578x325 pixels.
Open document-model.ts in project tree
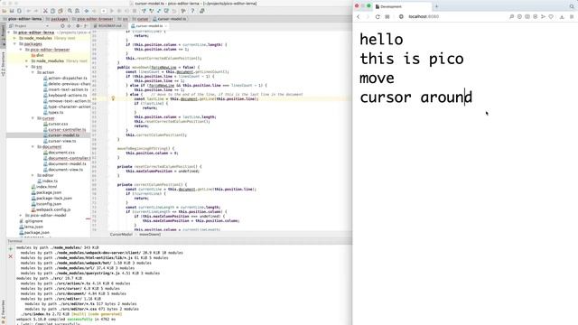[x=65, y=164]
